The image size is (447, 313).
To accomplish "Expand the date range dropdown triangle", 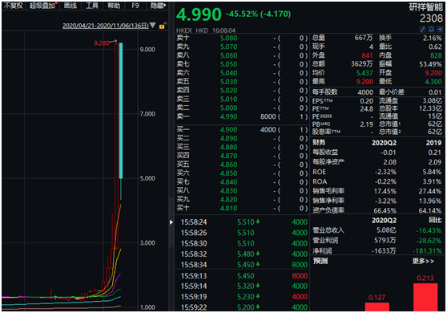I will point(153,26).
